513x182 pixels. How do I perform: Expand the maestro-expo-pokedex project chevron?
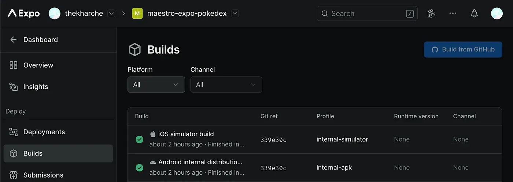coord(235,14)
